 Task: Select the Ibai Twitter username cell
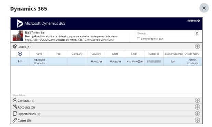(173, 62)
